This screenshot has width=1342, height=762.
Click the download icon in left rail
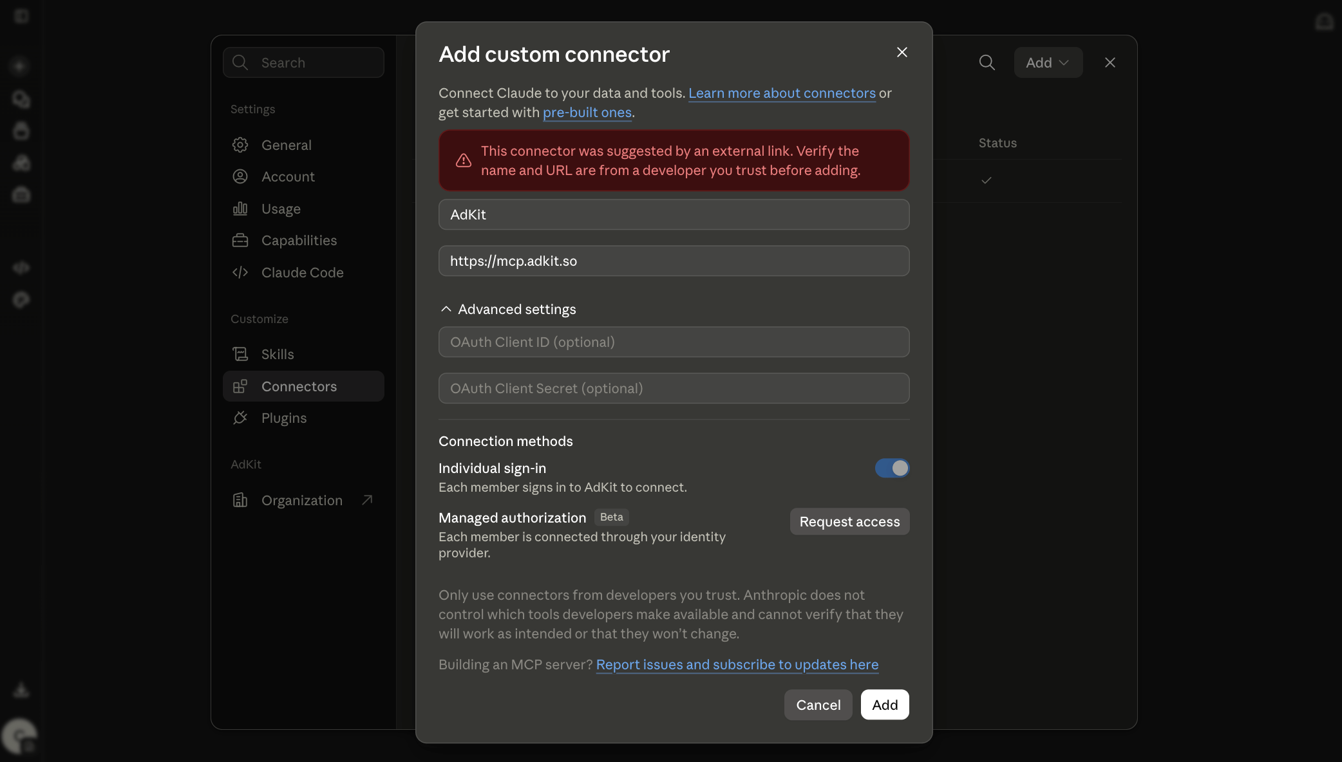coord(21,690)
